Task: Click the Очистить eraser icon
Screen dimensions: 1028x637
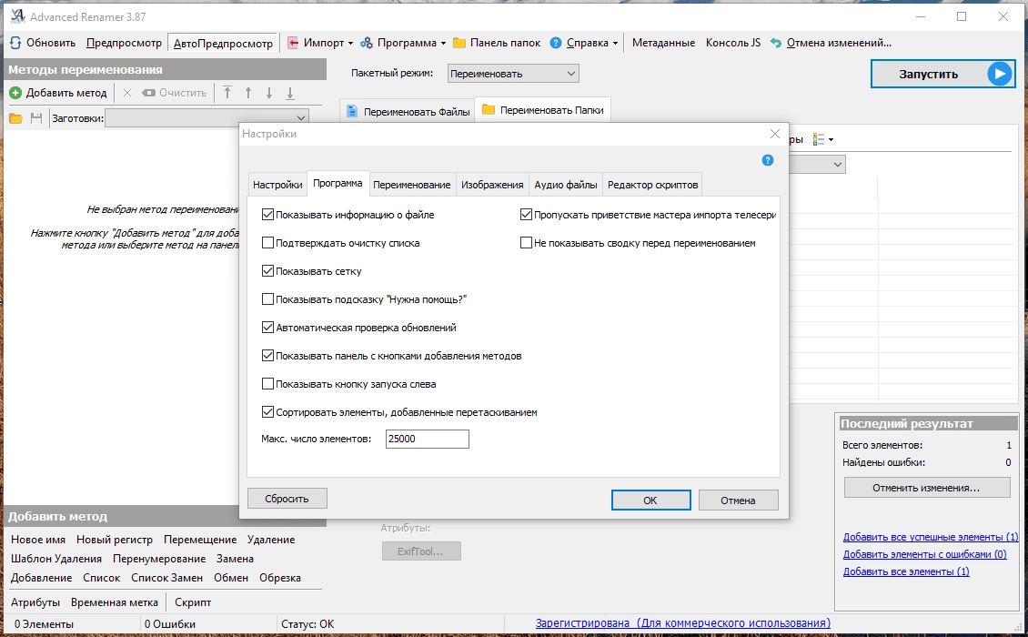Action: coord(149,93)
